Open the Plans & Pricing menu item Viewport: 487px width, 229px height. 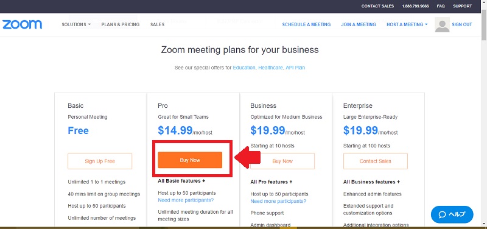click(x=120, y=24)
